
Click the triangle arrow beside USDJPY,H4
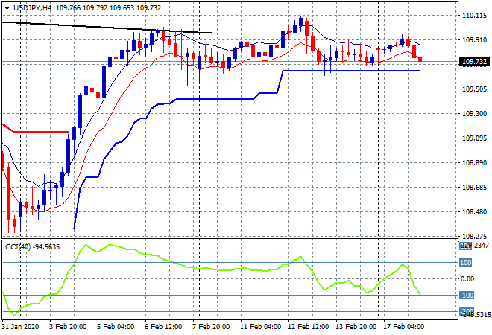coord(7,8)
